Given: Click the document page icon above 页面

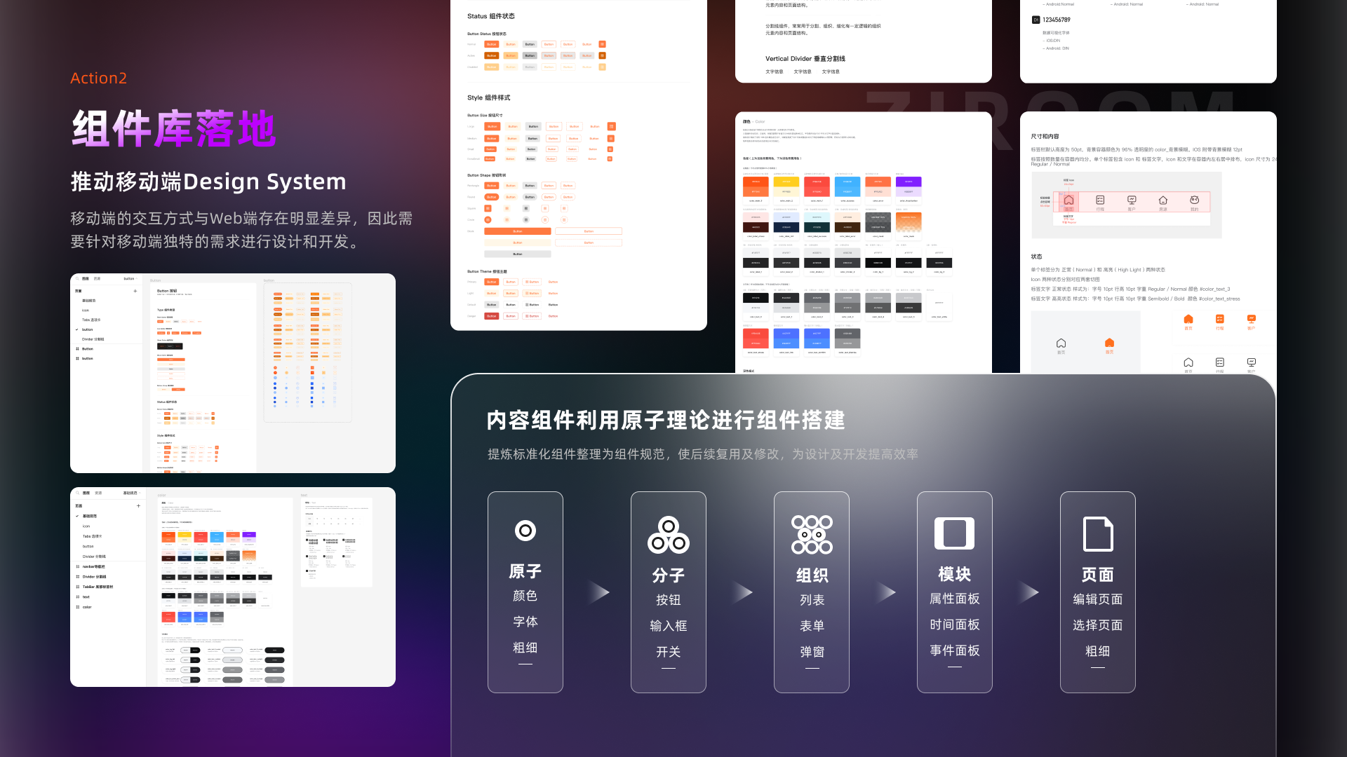Looking at the screenshot, I should (1098, 534).
